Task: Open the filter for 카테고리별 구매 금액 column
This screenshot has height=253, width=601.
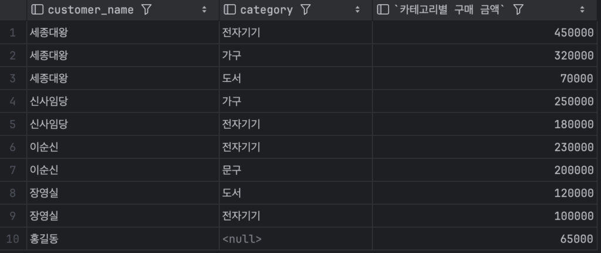Action: [x=518, y=10]
